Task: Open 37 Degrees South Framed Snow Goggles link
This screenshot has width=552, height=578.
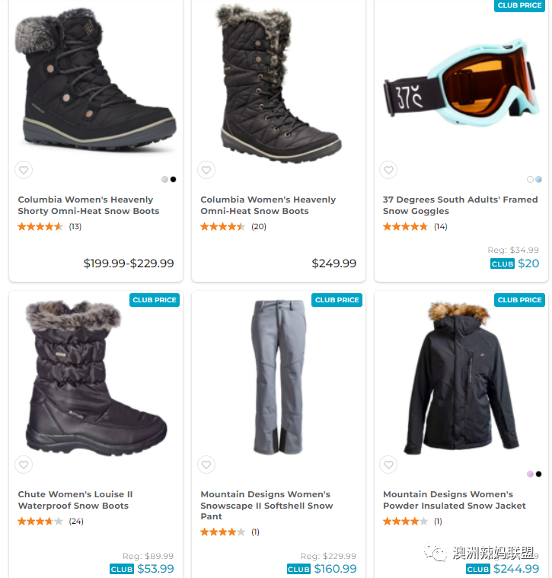Action: click(460, 206)
